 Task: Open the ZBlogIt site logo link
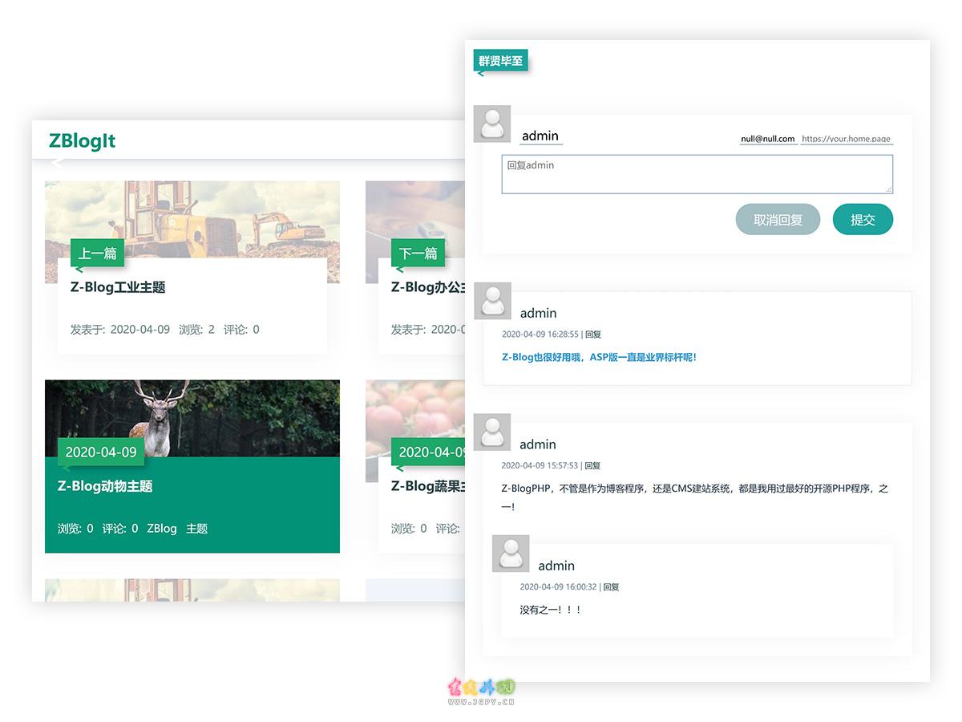click(82, 141)
